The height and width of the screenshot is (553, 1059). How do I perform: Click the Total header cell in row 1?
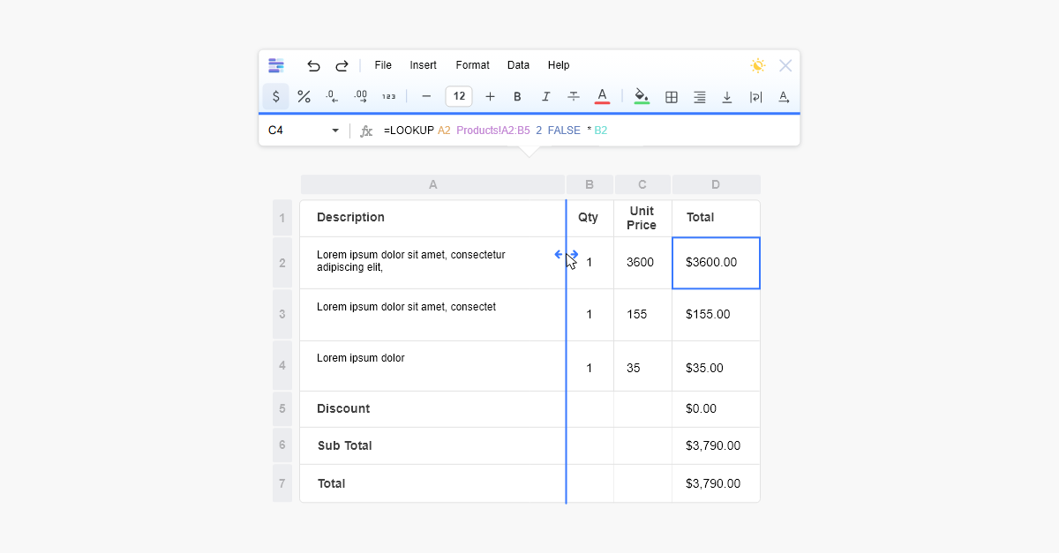(716, 218)
